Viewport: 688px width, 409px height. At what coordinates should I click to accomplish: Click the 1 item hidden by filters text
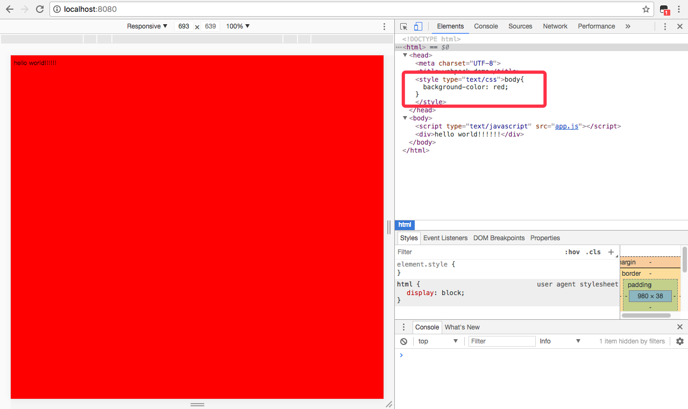click(x=632, y=341)
